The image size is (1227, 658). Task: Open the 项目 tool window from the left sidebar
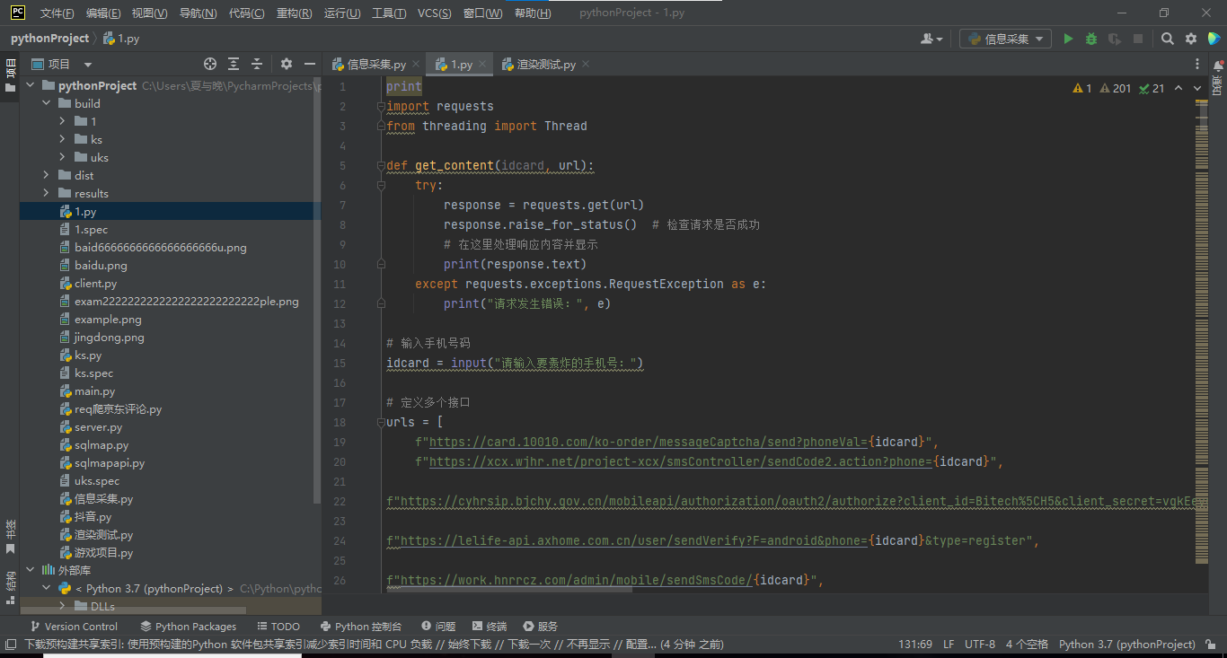click(x=10, y=76)
